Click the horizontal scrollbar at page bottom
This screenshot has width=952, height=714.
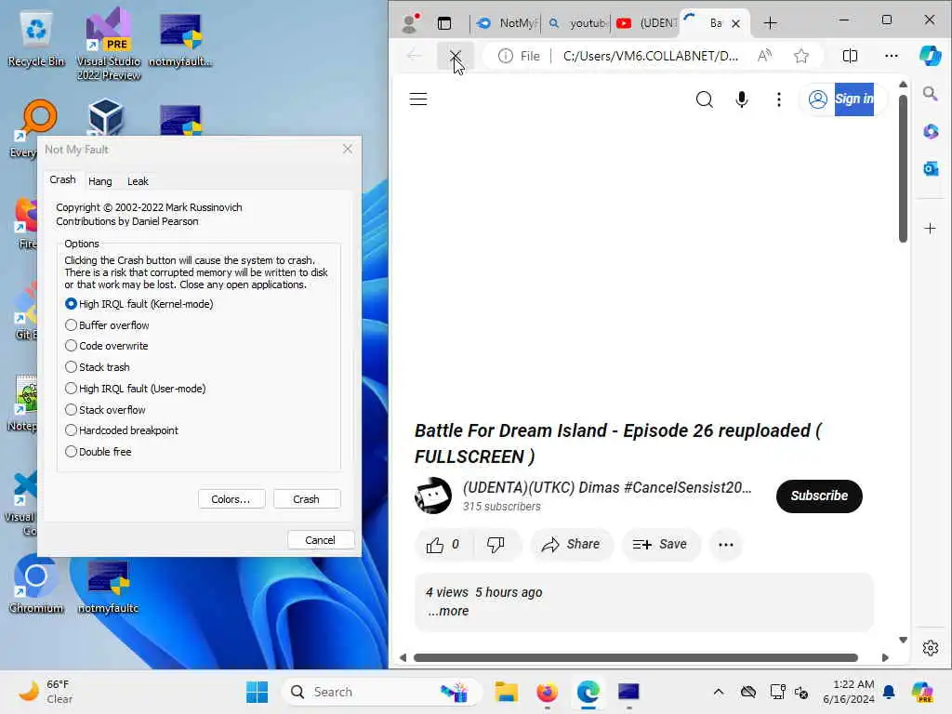point(636,657)
